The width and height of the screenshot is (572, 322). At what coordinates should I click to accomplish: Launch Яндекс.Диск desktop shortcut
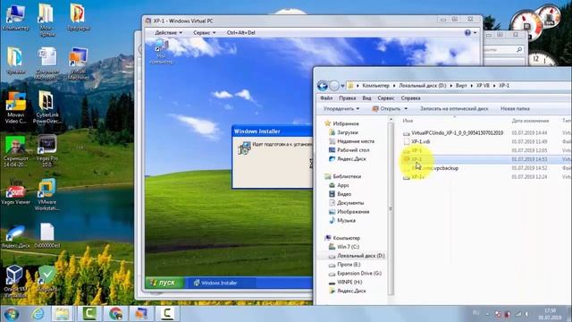pyautogui.click(x=15, y=236)
